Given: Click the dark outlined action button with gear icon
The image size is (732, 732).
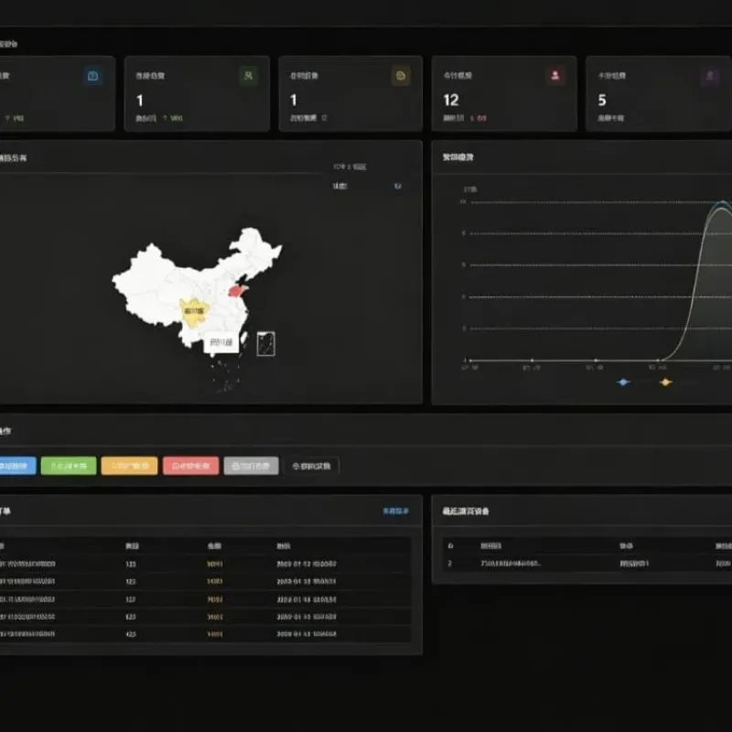Looking at the screenshot, I should [x=311, y=466].
